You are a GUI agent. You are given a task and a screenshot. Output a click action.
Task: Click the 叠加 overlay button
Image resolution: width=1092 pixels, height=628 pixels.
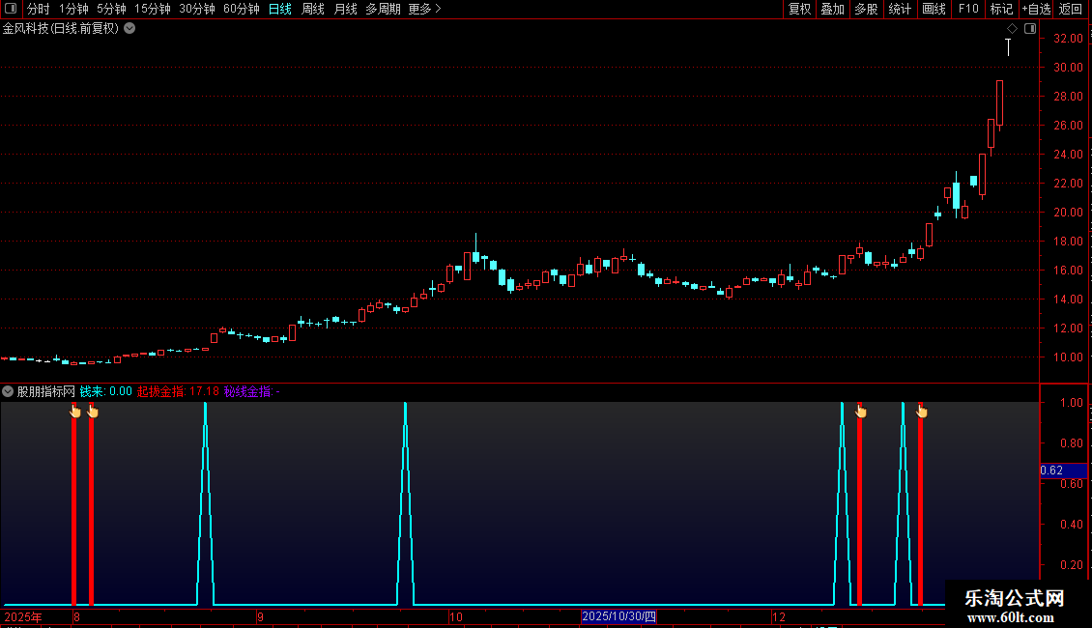coord(832,9)
